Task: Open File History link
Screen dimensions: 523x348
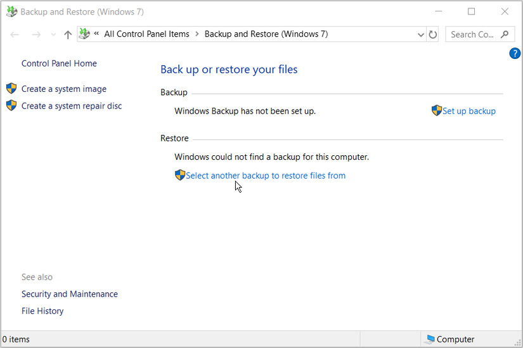Action: click(x=42, y=311)
